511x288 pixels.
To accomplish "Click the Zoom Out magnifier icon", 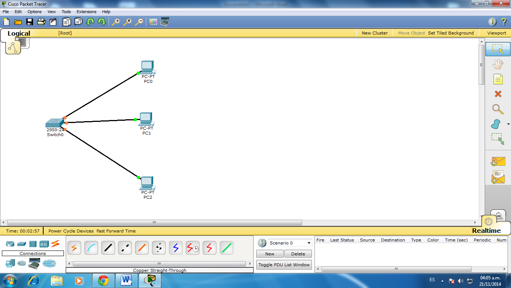I will tap(139, 22).
